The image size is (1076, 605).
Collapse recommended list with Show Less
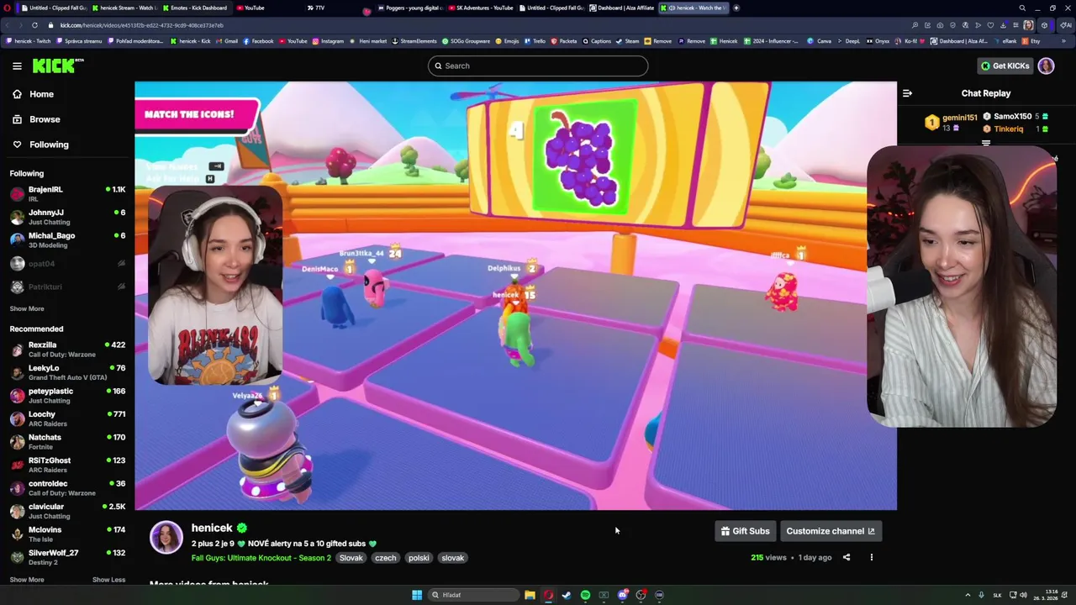tap(108, 580)
